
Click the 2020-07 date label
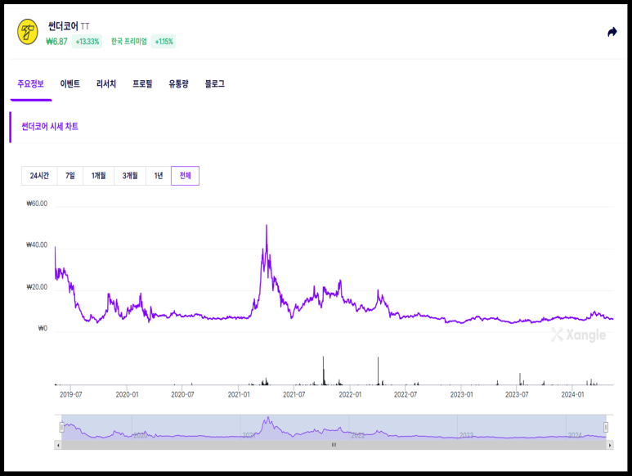pyautogui.click(x=182, y=394)
